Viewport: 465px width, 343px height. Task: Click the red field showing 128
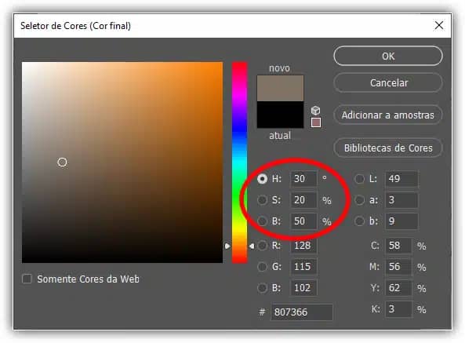pos(303,246)
